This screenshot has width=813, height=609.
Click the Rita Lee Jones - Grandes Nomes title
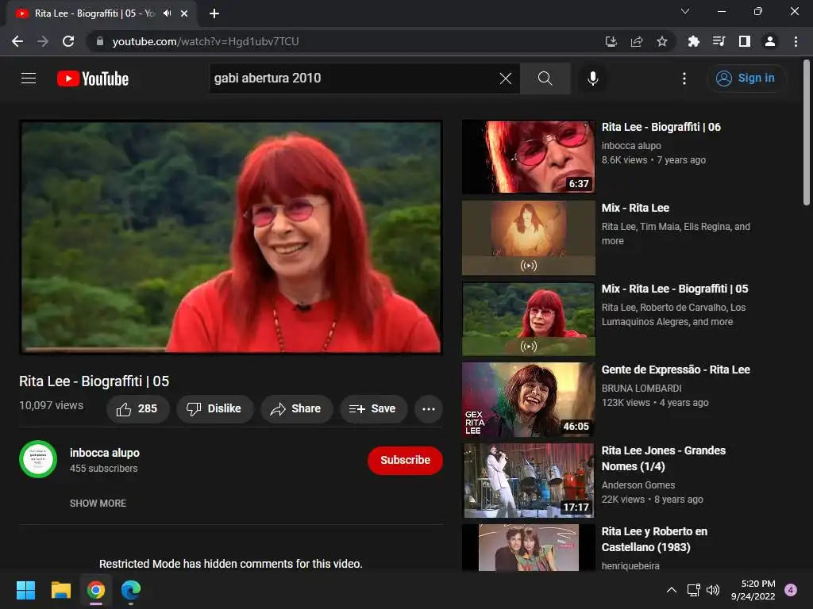coord(663,458)
